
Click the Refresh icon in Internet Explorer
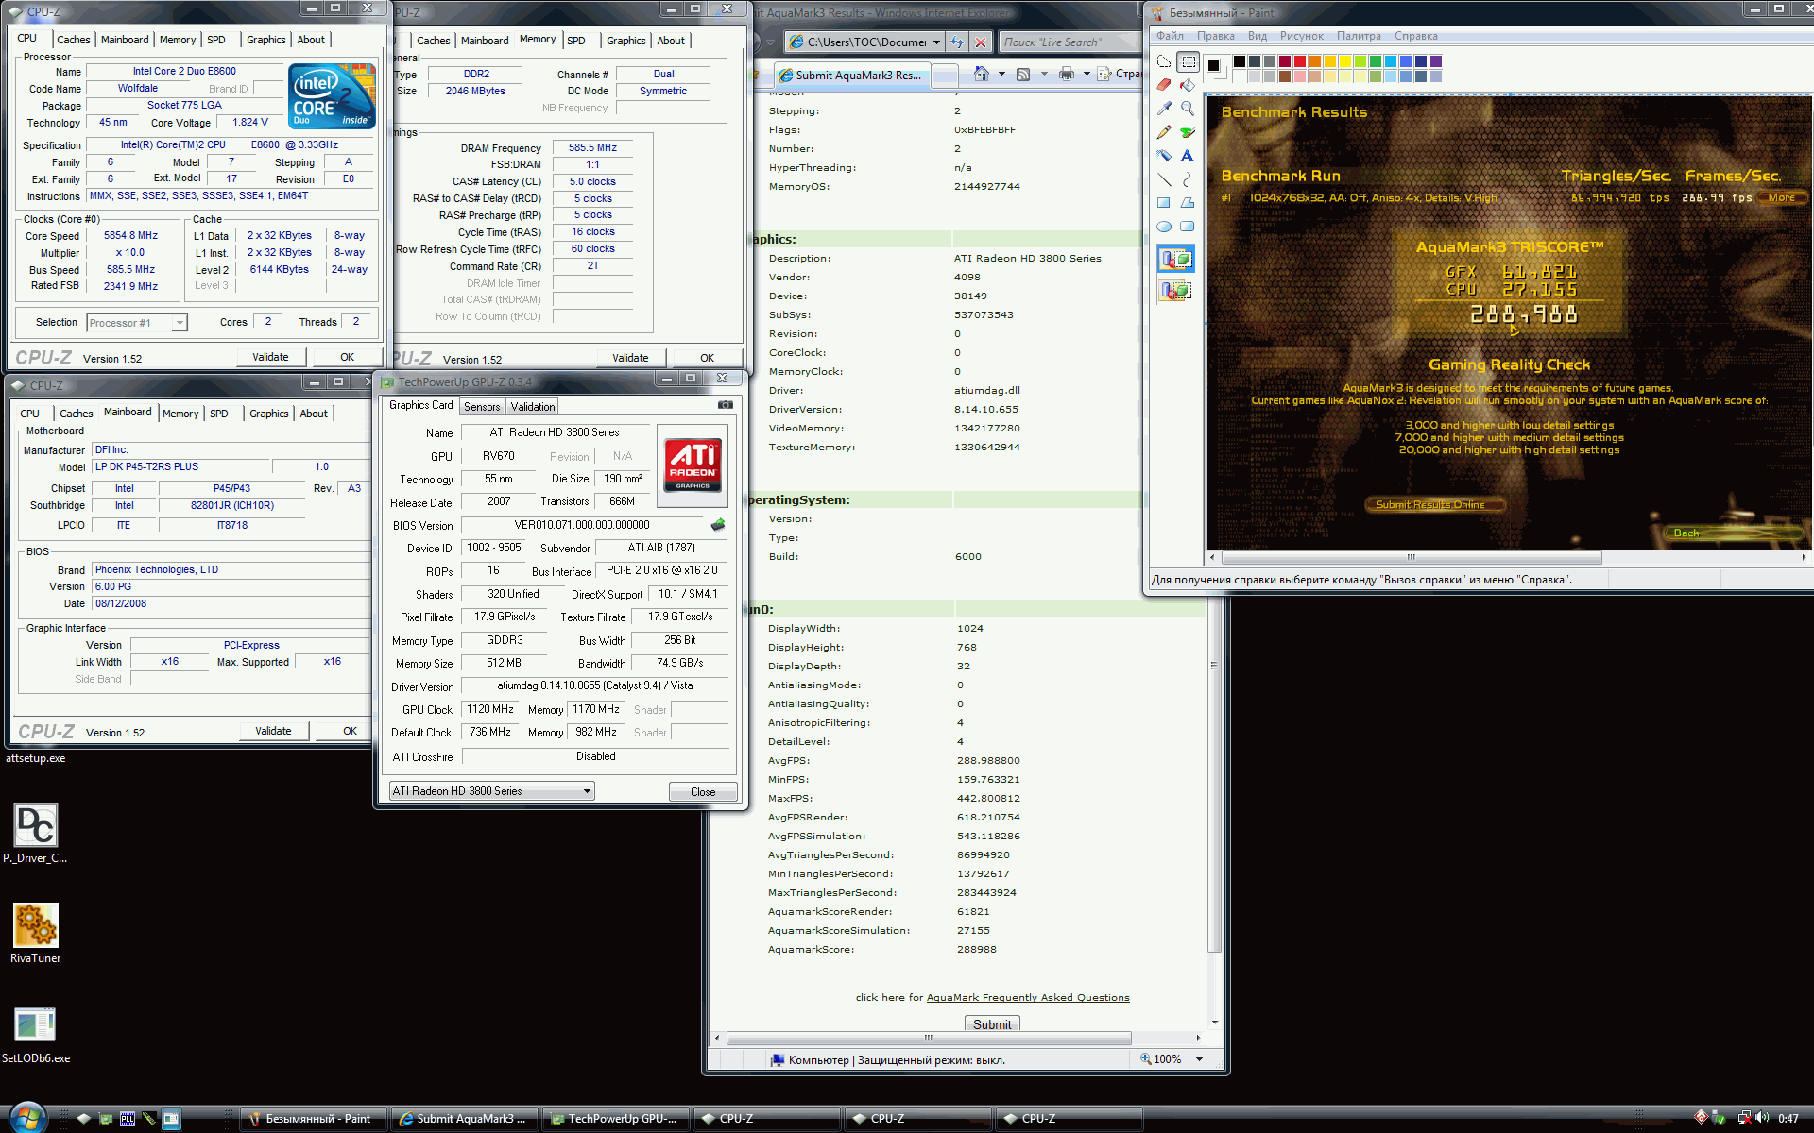pyautogui.click(x=957, y=42)
